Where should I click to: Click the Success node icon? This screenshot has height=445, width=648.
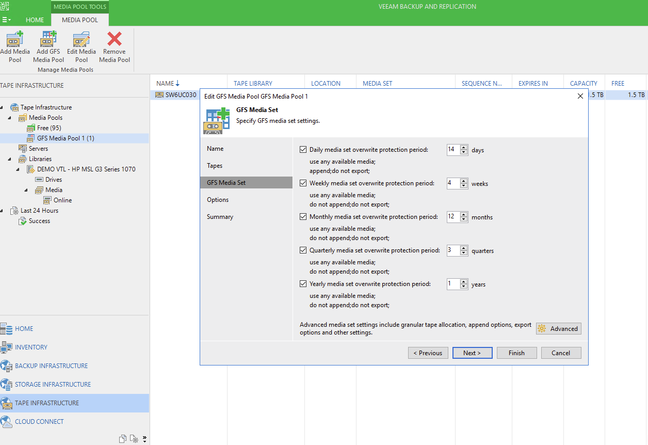tap(23, 221)
